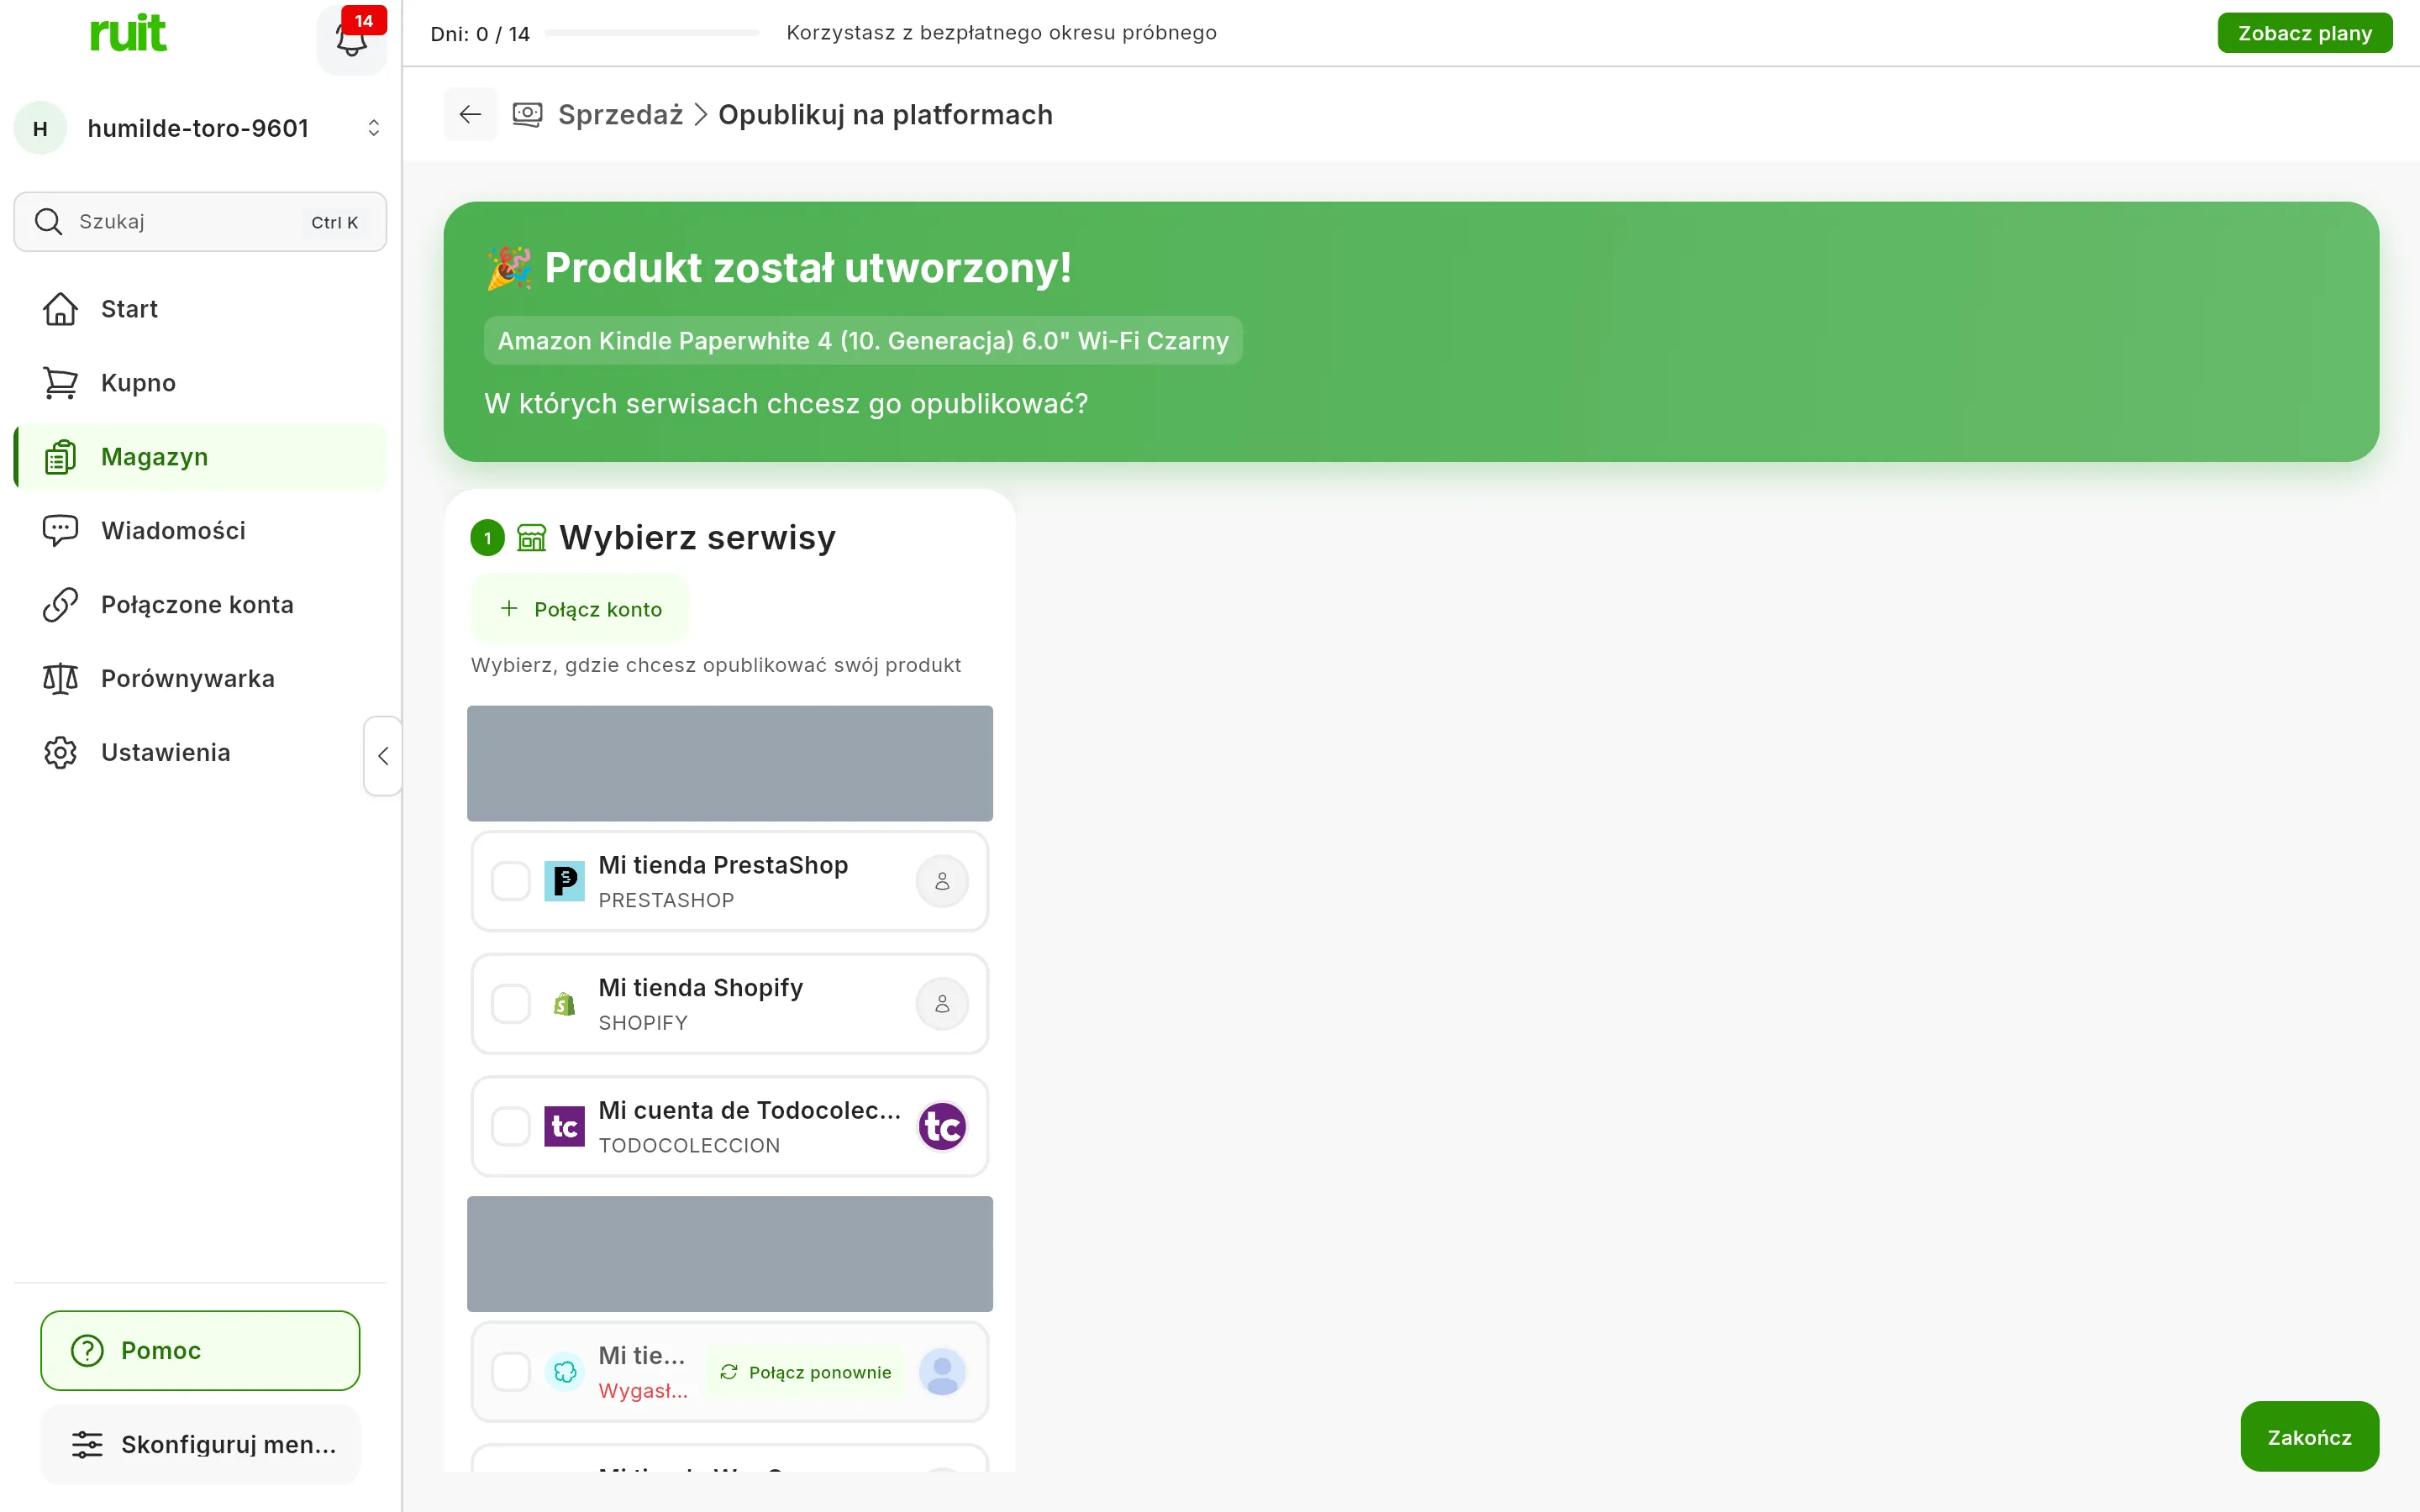Screen dimensions: 2420x1512
Task: Collapse the sidebar with the chevron handle
Action: pos(383,756)
